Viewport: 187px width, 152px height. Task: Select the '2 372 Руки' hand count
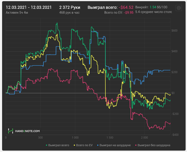click(x=70, y=7)
